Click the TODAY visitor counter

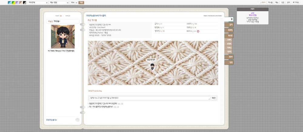point(58,16)
